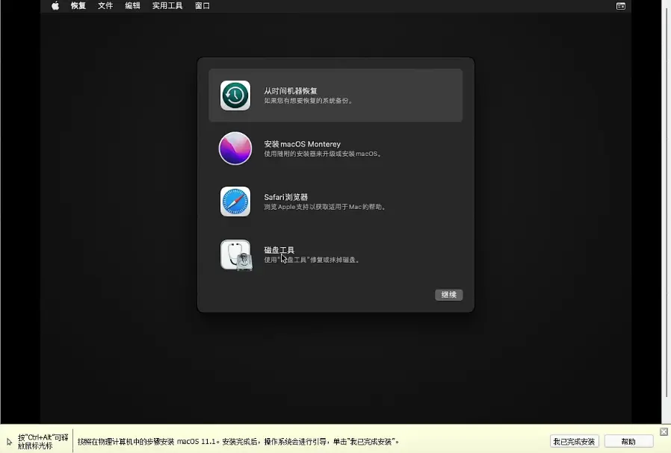Click the Time Machine clock icon

(x=235, y=96)
